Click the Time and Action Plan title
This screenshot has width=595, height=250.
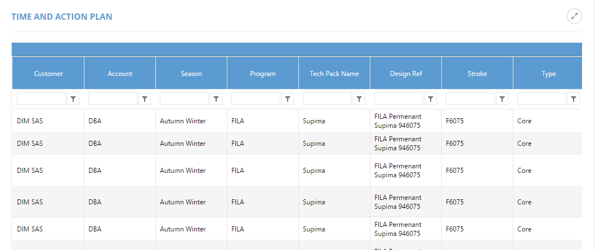62,17
